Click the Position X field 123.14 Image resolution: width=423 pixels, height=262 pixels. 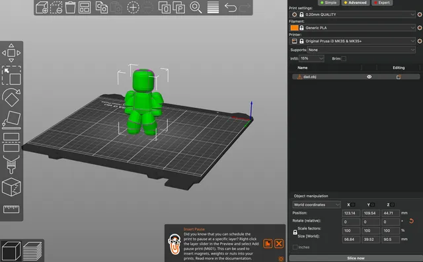(351, 213)
